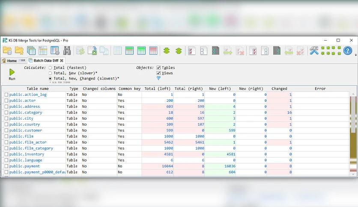Image resolution: width=358 pixels, height=207 pixels.
Task: Select the plain white grid view icon
Action: click(117, 50)
